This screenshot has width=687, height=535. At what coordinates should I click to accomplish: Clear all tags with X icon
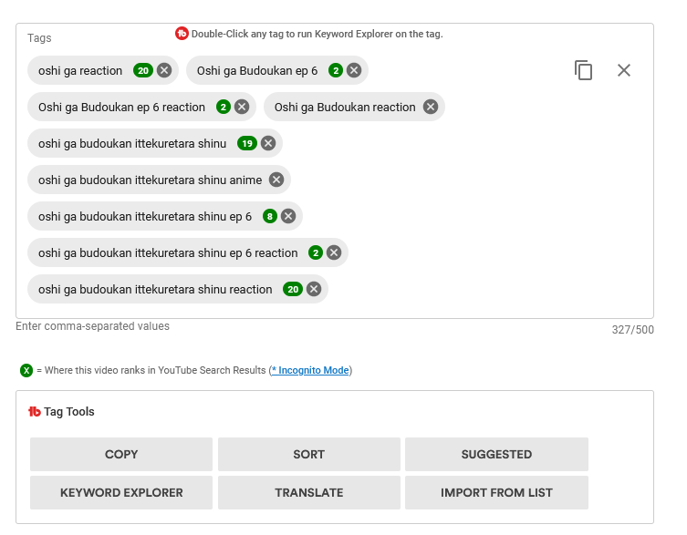[624, 70]
